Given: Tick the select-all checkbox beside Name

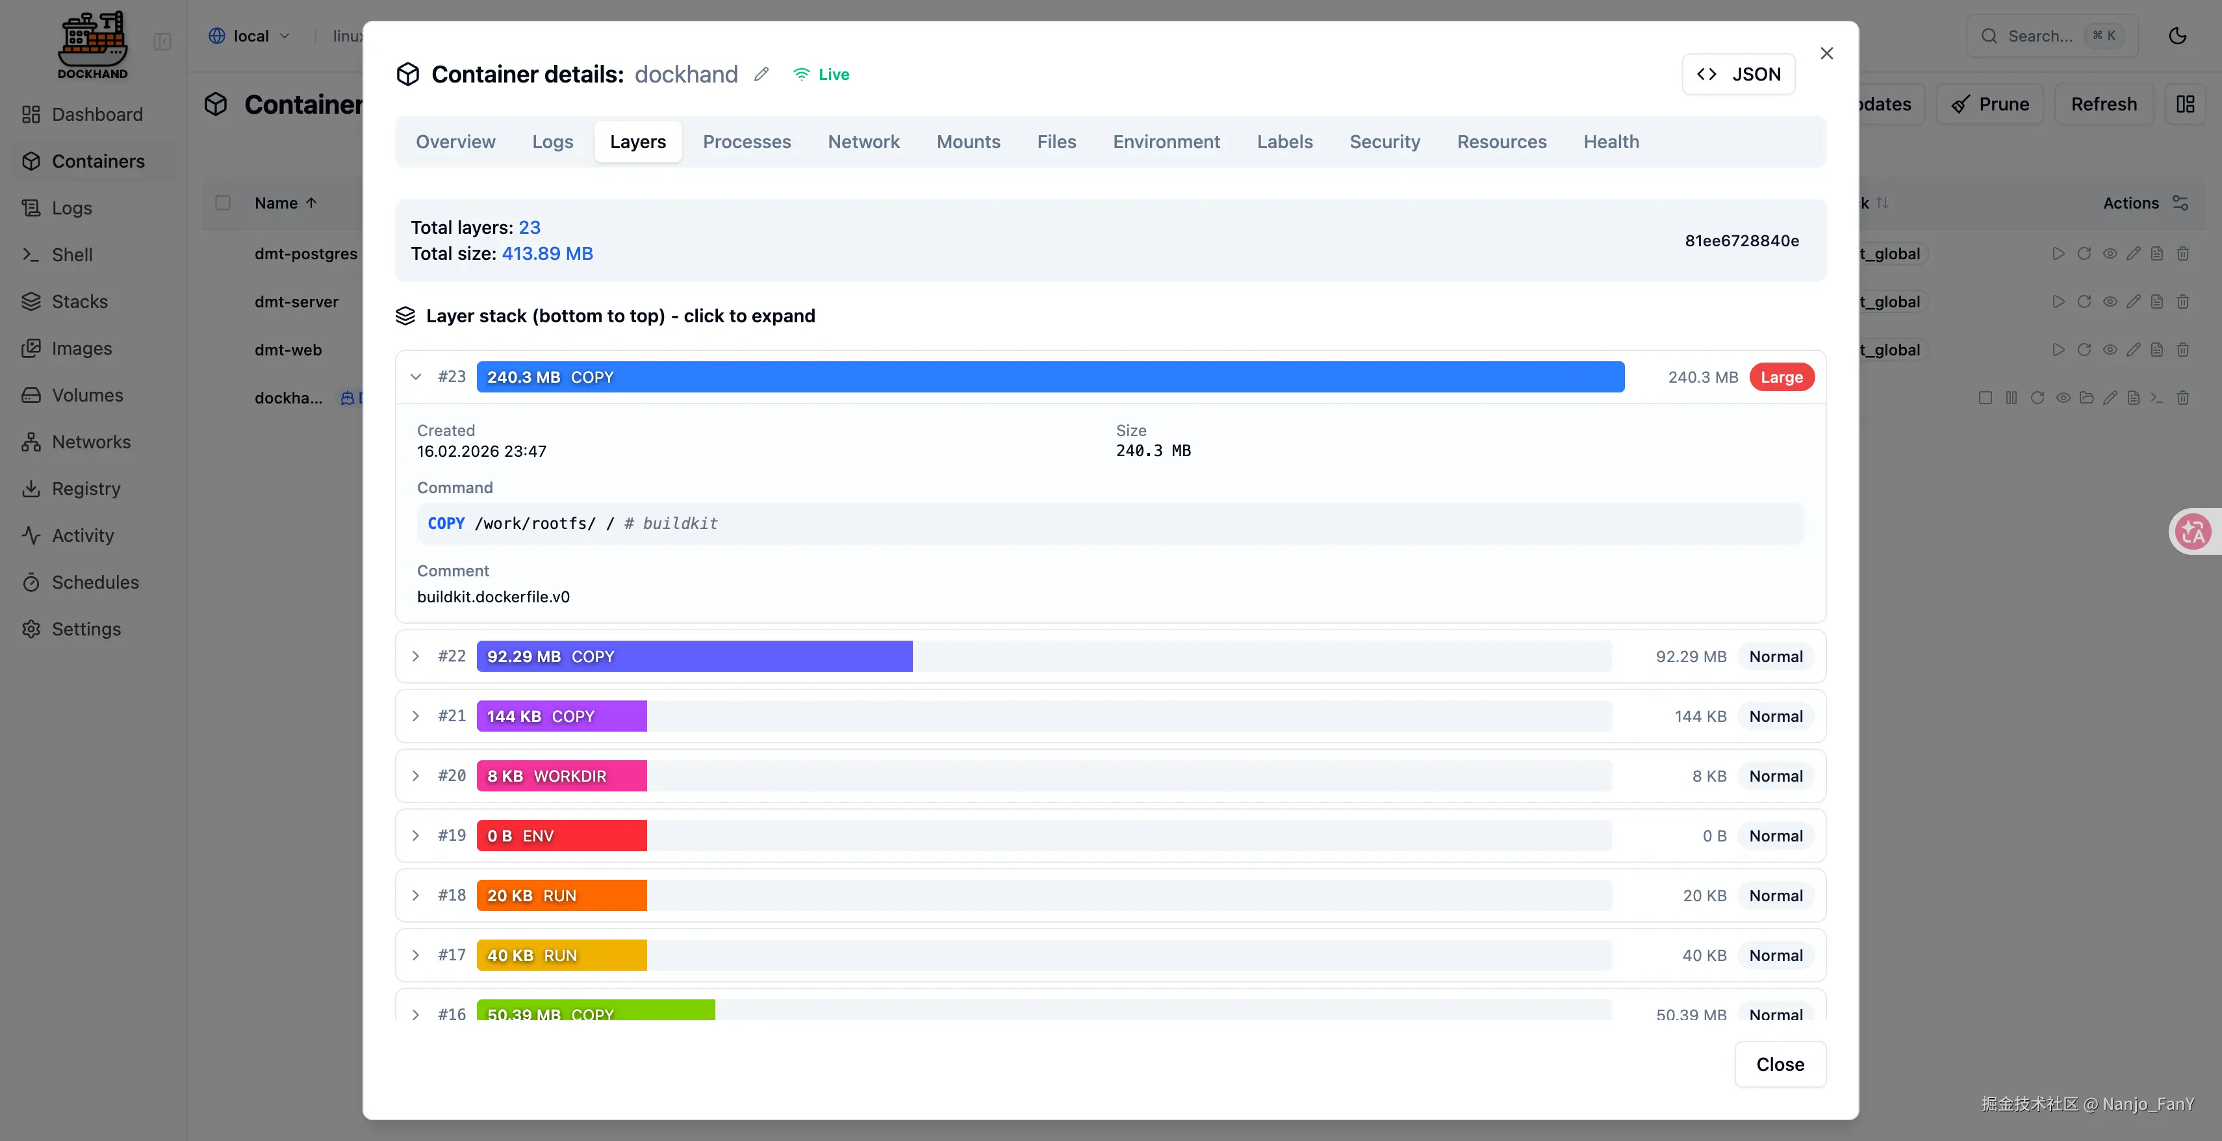Looking at the screenshot, I should 223,203.
